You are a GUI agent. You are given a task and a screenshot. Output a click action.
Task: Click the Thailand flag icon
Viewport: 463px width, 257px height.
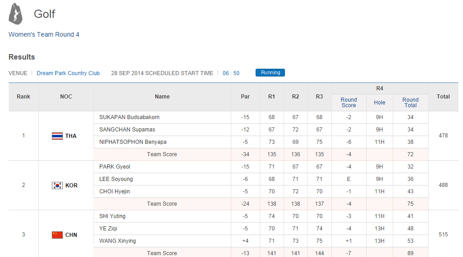[x=57, y=136]
